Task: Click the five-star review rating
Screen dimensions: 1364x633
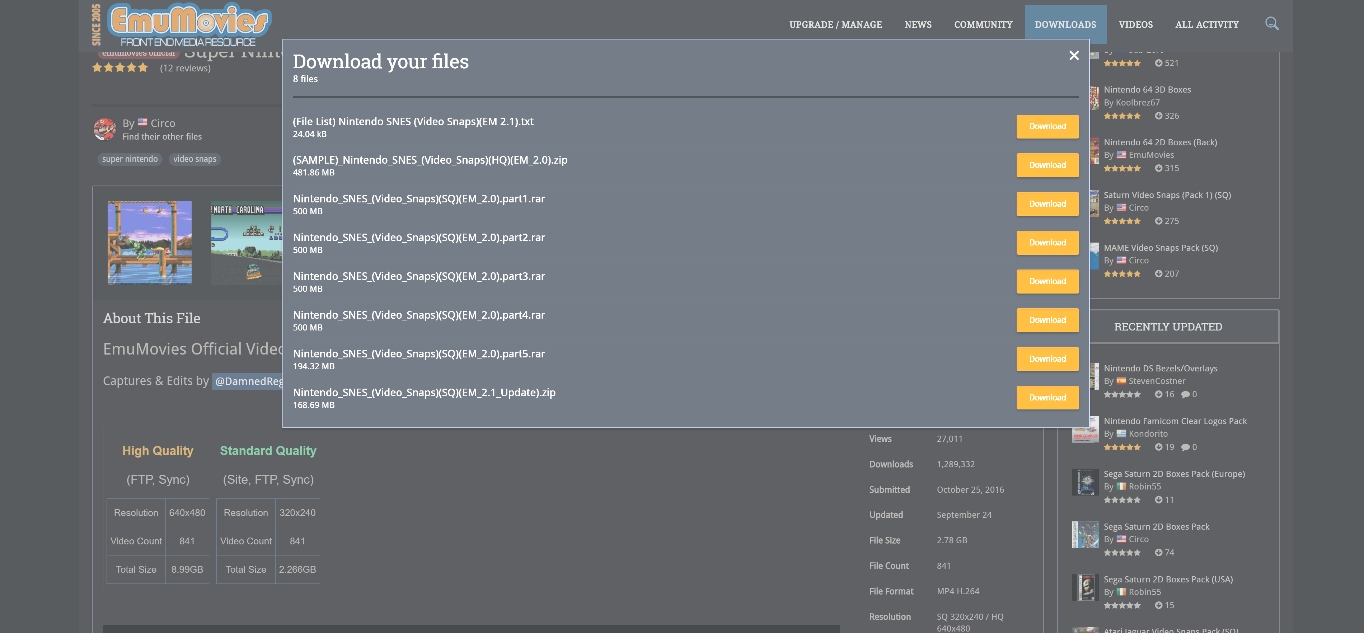Action: click(120, 68)
